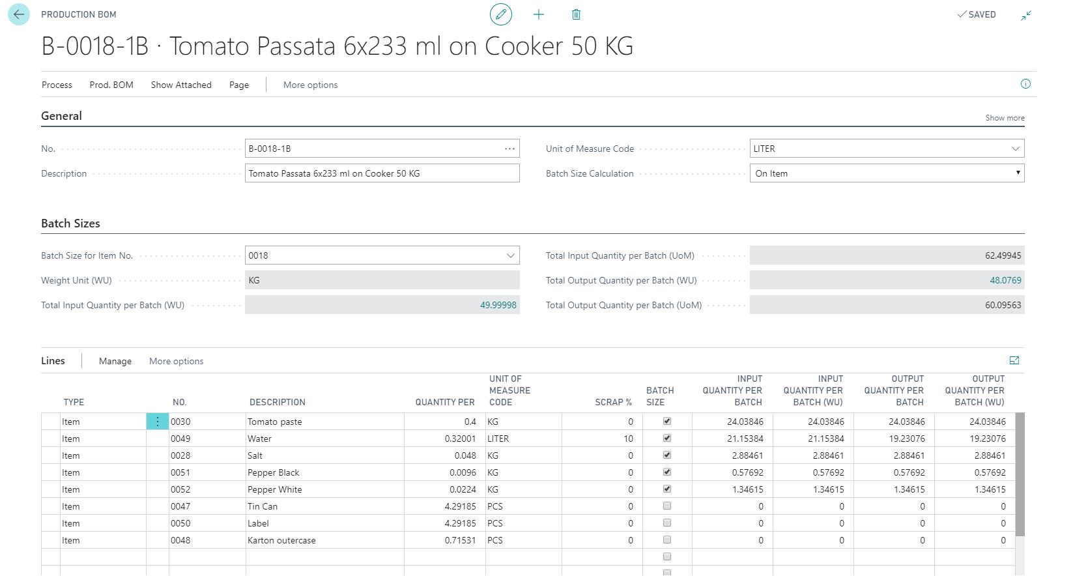Click the trash delete icon

[x=576, y=14]
